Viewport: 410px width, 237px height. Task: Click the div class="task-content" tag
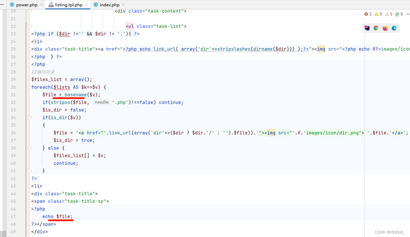point(150,11)
